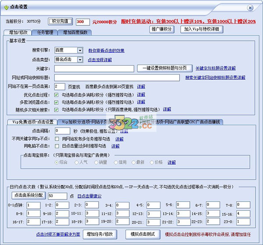Open 详解 link in 点击淘宝排序 group
This screenshot has width=263, height=245.
172,162
